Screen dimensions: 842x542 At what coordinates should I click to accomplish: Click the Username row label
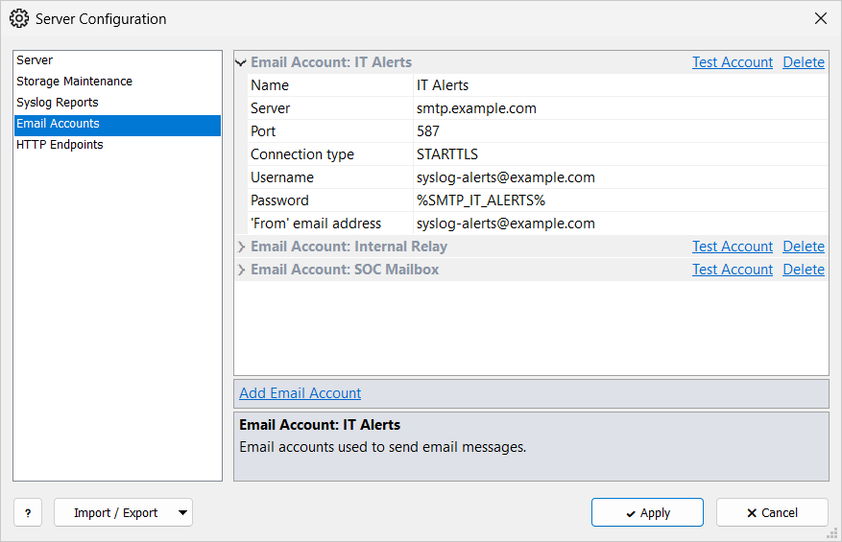point(282,177)
